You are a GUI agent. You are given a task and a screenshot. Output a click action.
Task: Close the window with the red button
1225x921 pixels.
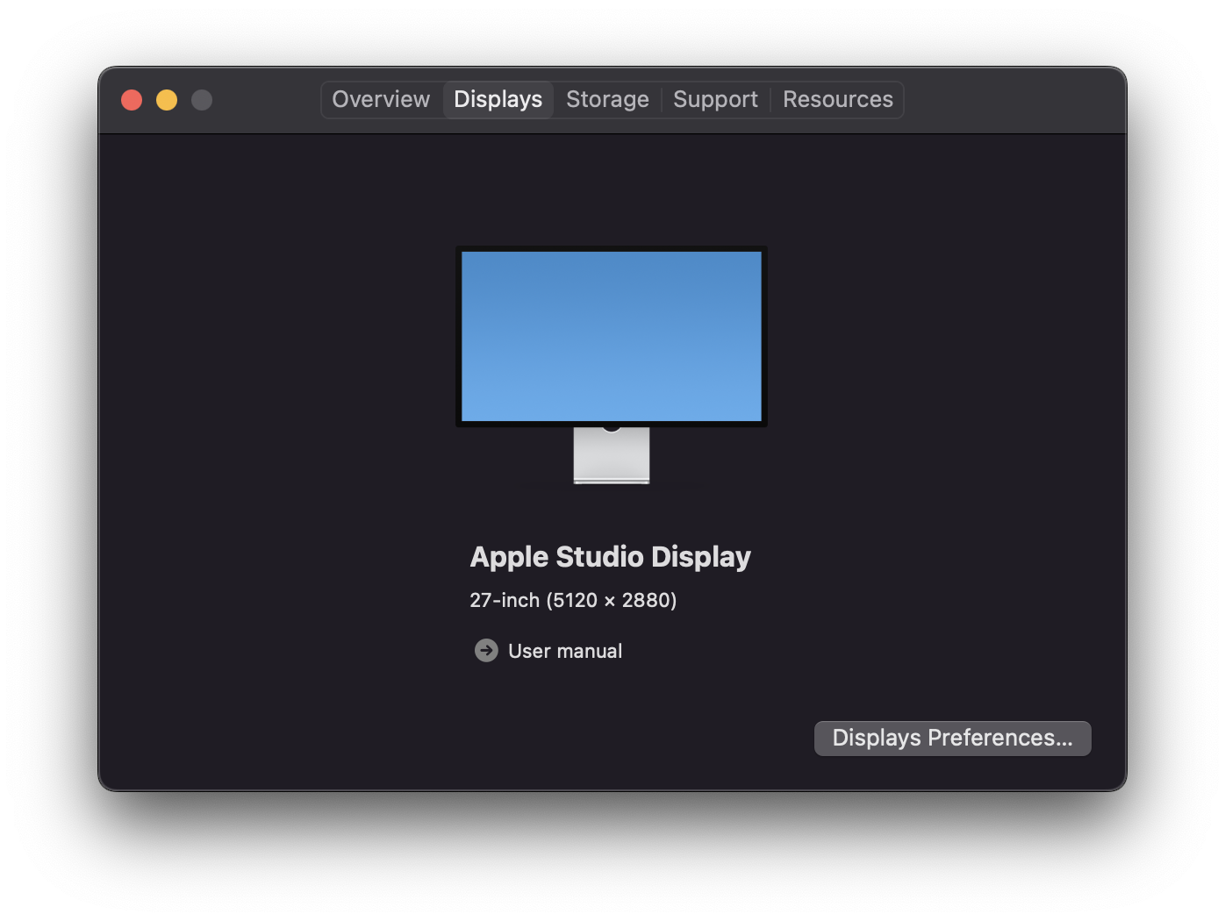[x=132, y=100]
